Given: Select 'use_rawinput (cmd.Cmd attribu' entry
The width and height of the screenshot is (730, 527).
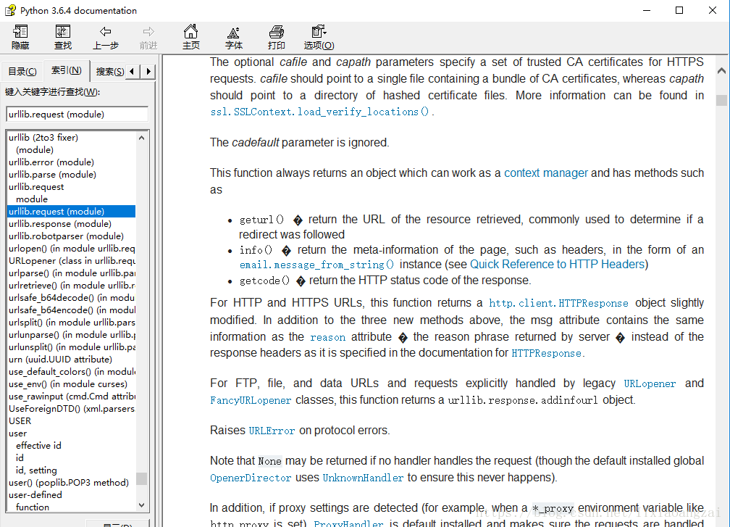Looking at the screenshot, I should [x=72, y=397].
